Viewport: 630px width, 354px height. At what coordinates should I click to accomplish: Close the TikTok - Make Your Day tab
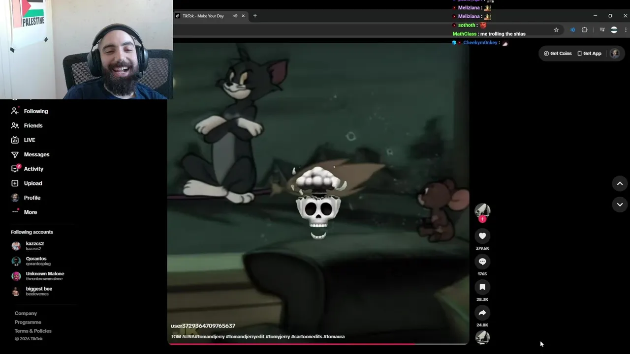[243, 16]
